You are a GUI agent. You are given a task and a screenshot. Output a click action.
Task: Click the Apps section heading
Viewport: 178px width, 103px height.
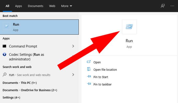(x=6, y=39)
